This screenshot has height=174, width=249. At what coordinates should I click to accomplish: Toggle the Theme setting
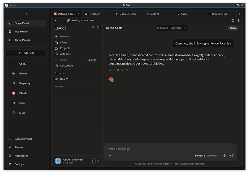[26, 147]
